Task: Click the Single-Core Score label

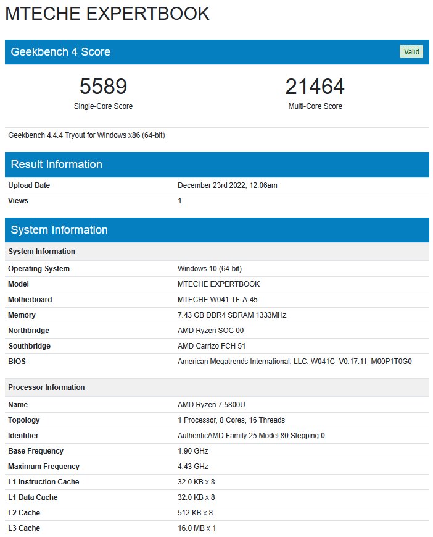Action: tap(103, 106)
